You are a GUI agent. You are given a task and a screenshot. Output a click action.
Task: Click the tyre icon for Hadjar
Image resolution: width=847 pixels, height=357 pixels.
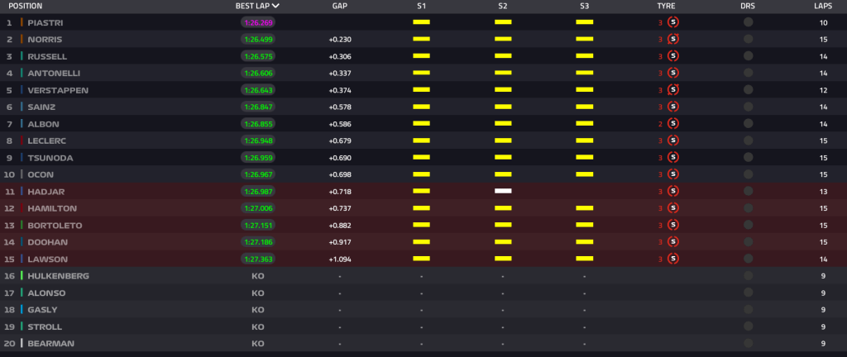tap(672, 192)
